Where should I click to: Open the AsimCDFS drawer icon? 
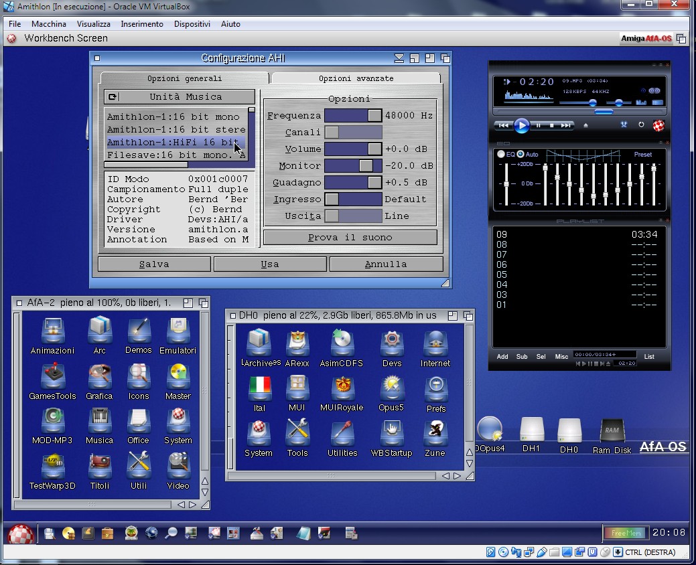tap(342, 343)
